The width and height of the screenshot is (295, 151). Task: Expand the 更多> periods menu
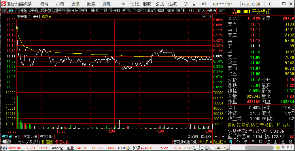127,11
